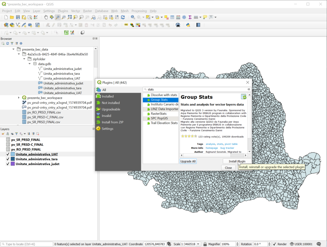327x247 pixels.
Task: Collapse the prezenta_bec_data folder
Action: point(13,49)
